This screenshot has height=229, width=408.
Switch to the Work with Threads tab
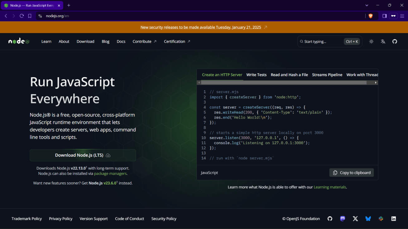click(362, 75)
